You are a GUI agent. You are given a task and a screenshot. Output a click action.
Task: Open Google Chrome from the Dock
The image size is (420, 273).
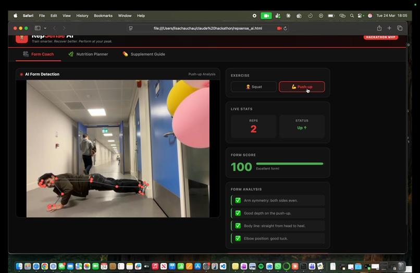point(45,266)
